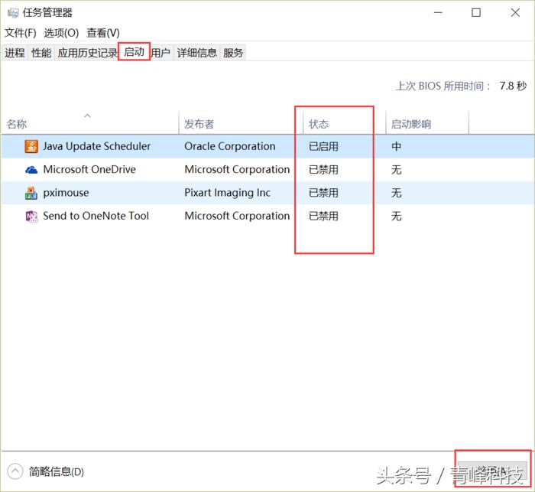The image size is (535, 492).
Task: Click 已启用 status of Java Update Scheduler
Action: pos(323,146)
